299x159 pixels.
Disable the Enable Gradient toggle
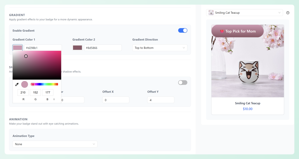(x=183, y=30)
